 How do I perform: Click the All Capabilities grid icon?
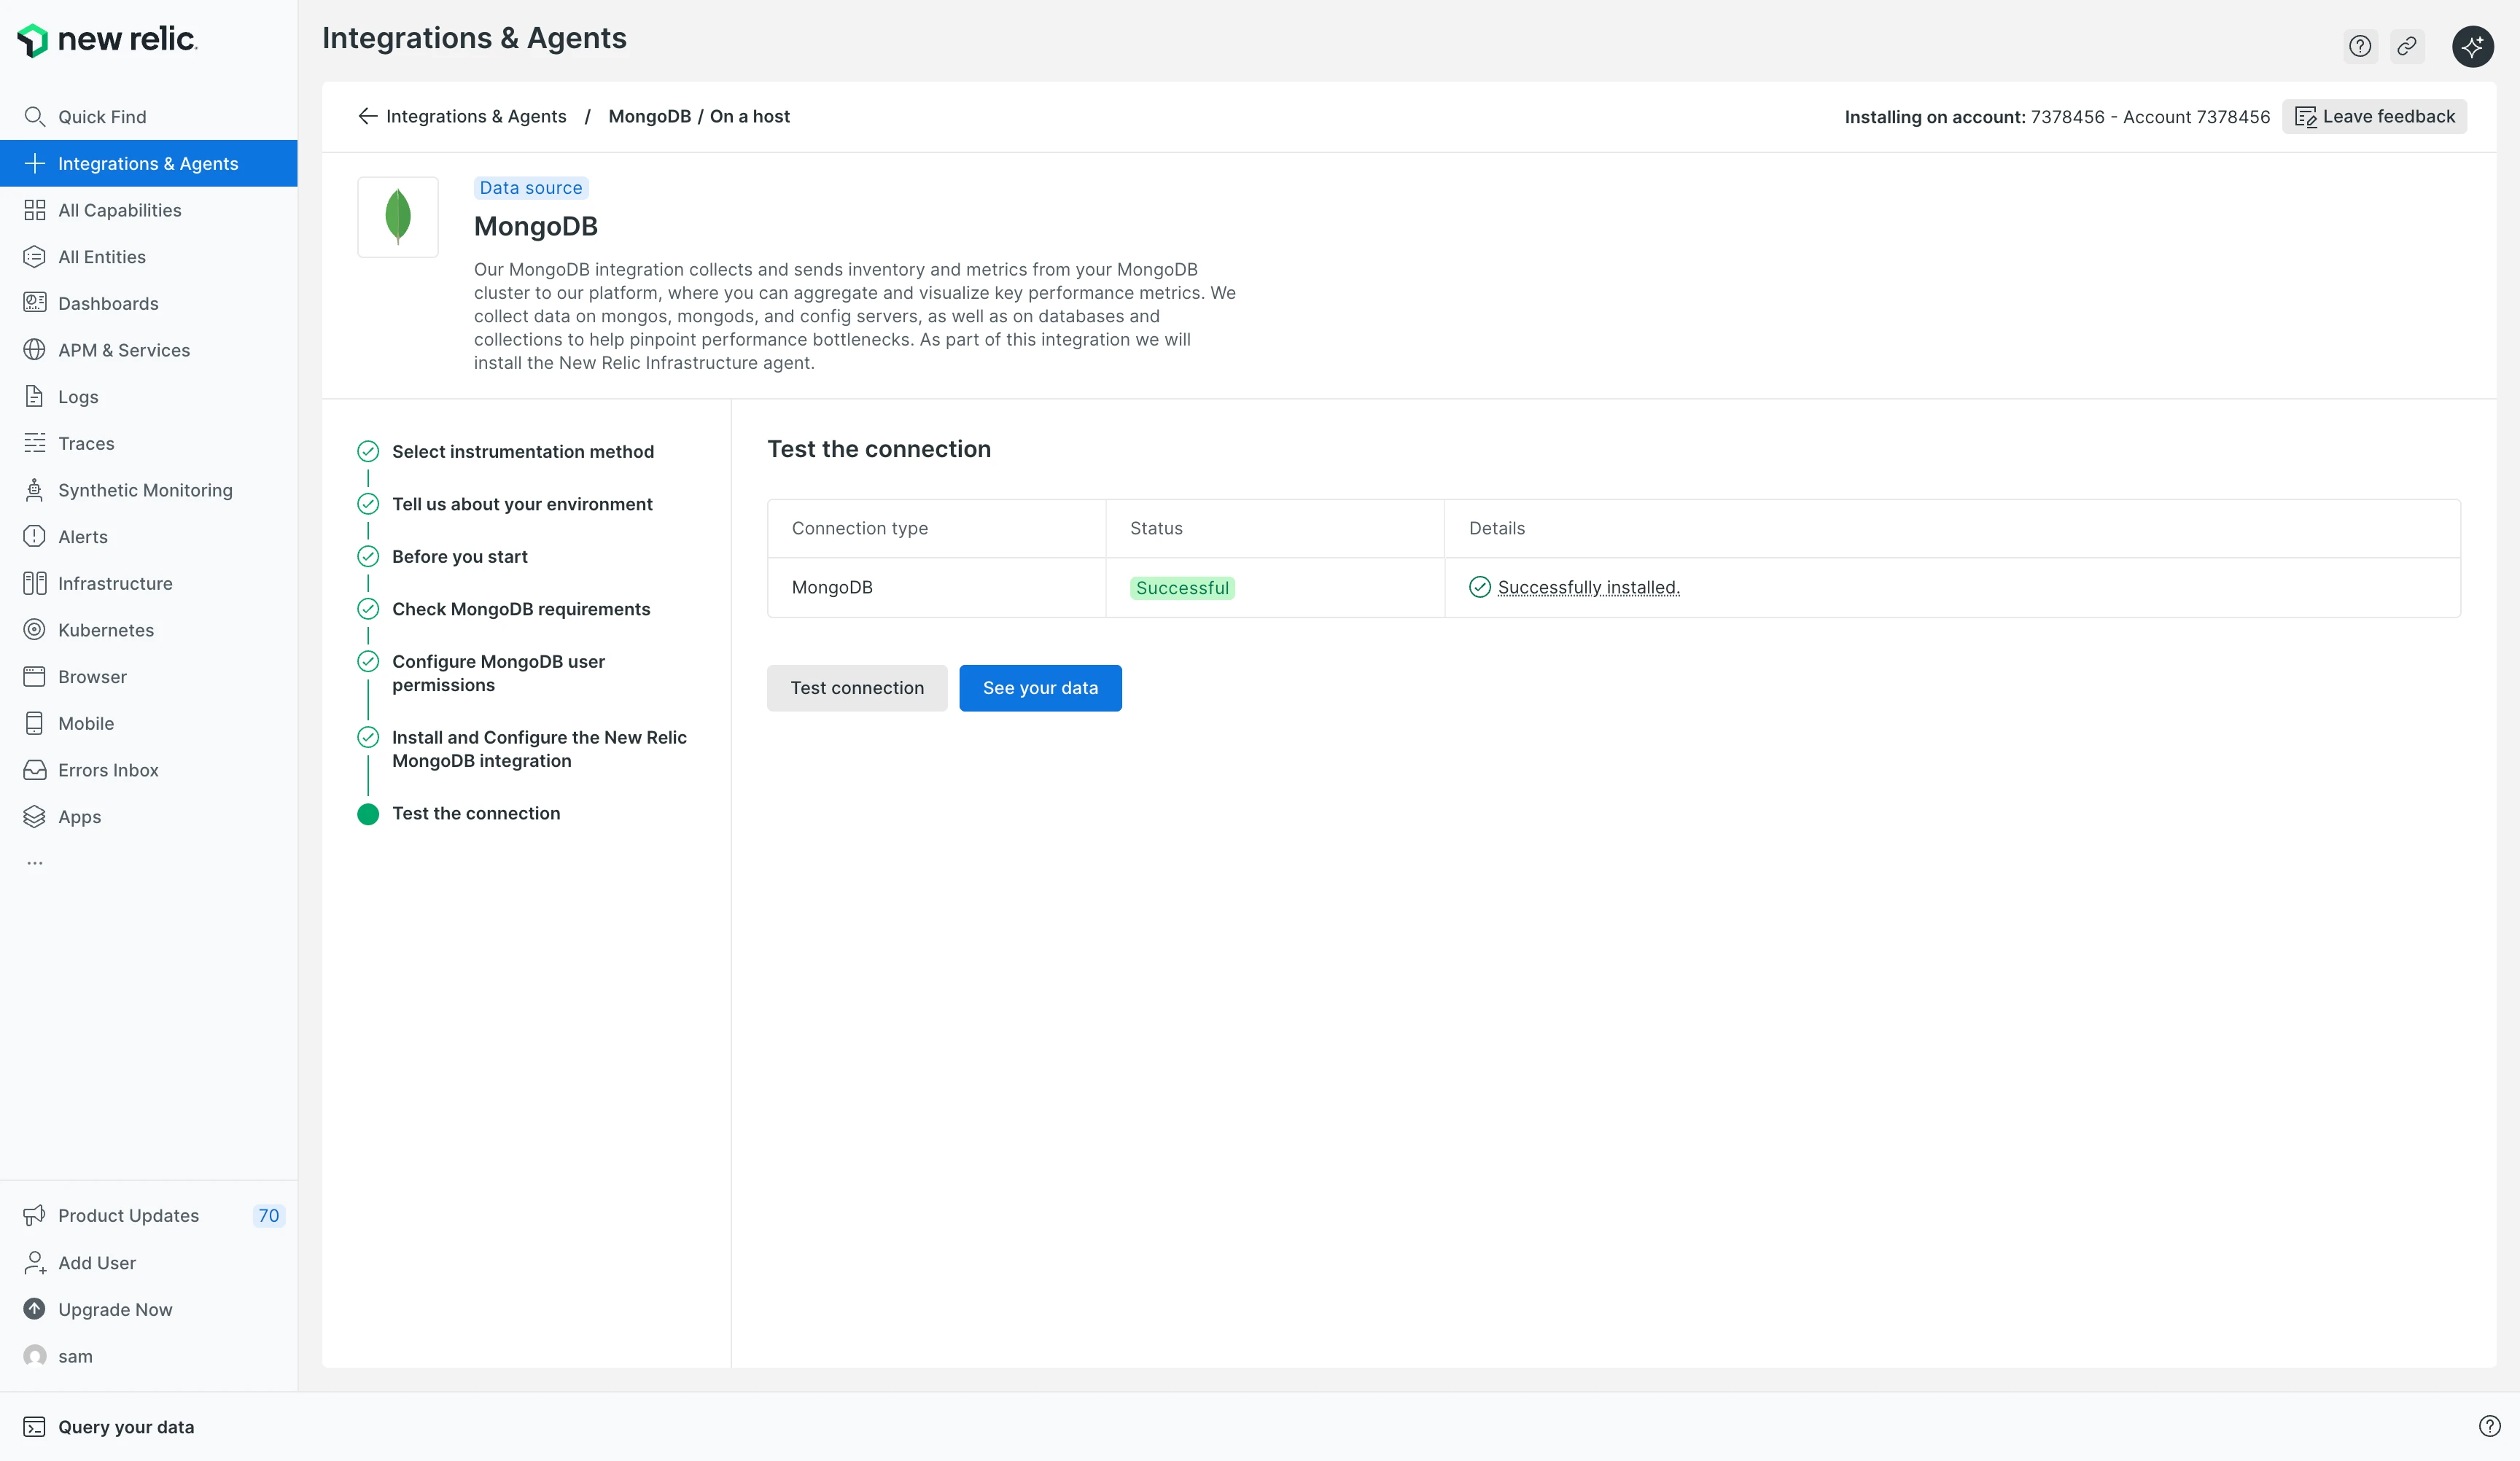click(34, 210)
